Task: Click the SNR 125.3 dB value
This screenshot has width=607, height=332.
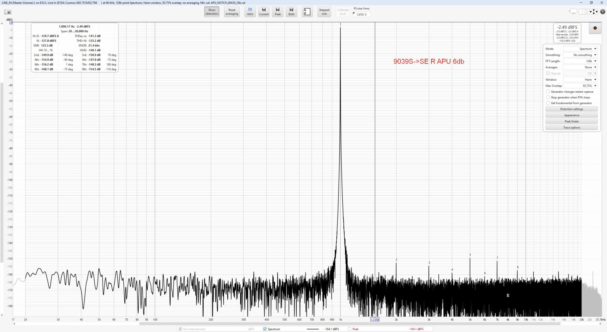Action: click(x=47, y=45)
